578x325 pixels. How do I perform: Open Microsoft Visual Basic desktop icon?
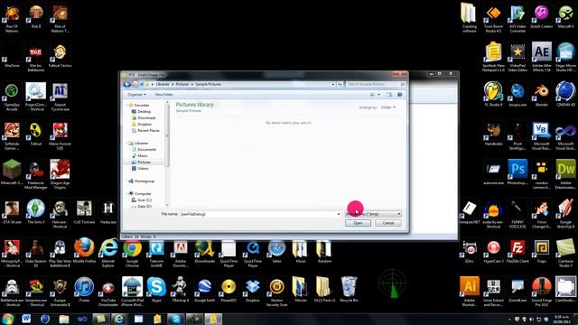click(x=542, y=136)
